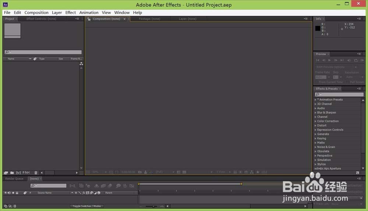Click the snapshot camera icon in viewer
Screen dimensions: 368x211
140,172
